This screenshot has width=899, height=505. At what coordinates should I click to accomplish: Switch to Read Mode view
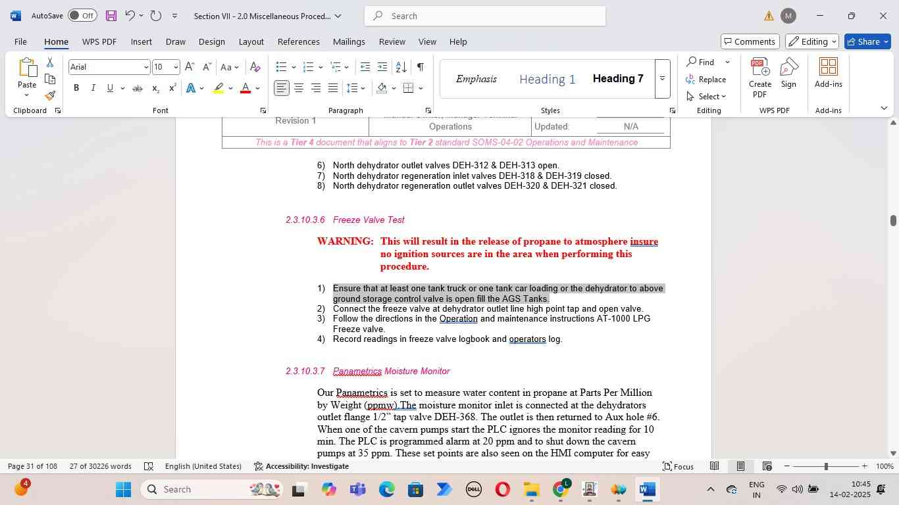pyautogui.click(x=714, y=466)
